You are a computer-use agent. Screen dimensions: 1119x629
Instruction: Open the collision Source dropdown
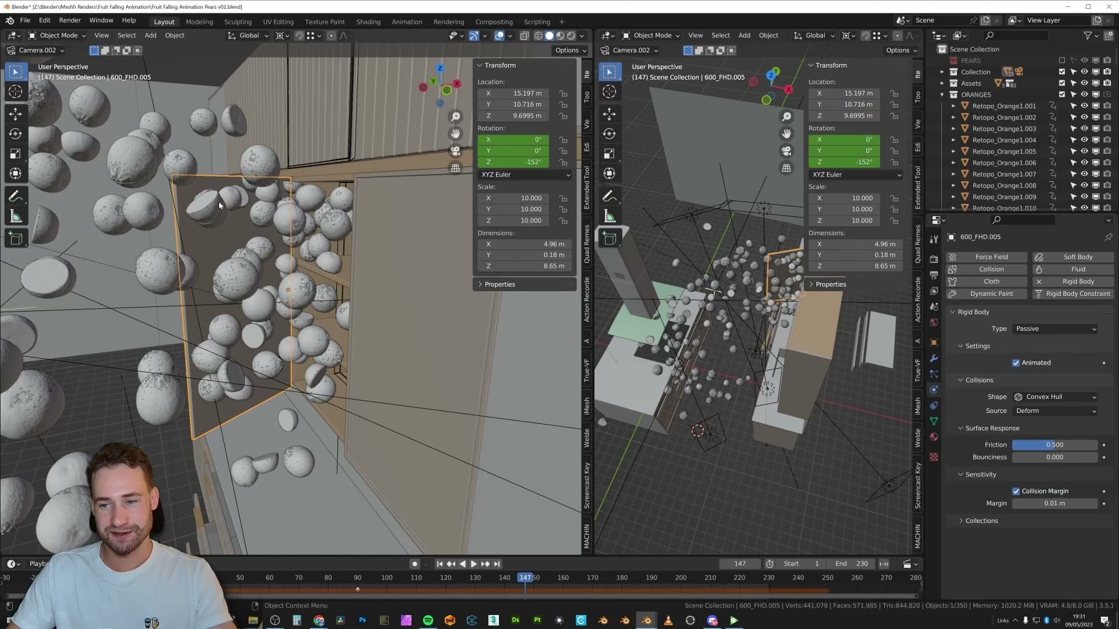[x=1055, y=411]
